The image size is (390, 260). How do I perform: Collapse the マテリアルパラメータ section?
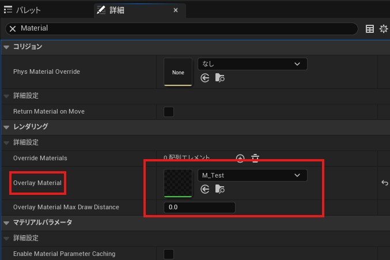coord(6,222)
